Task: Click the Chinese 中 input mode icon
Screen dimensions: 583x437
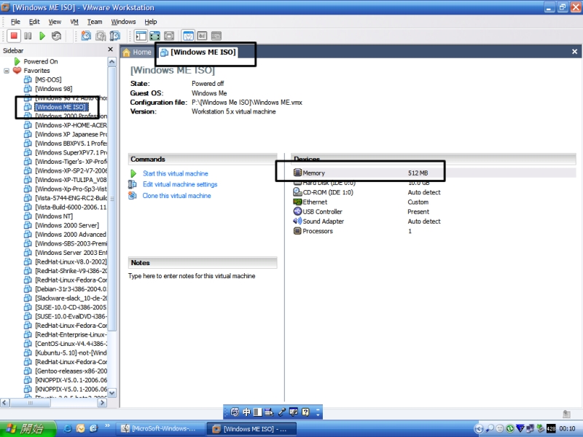Action: coord(246,412)
